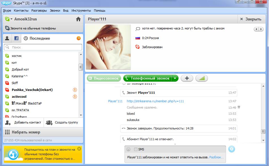
Task: Click the chat scrollbar down arrow
Action: pyautogui.click(x=263, y=141)
